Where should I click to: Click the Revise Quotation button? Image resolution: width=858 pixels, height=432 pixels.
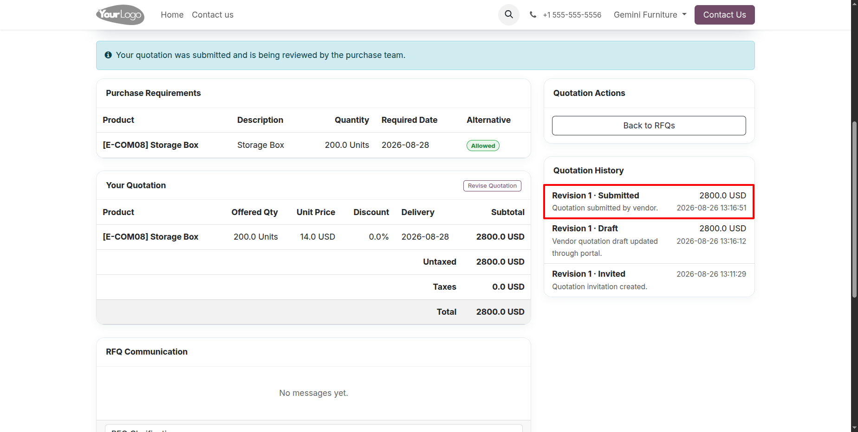tap(492, 186)
